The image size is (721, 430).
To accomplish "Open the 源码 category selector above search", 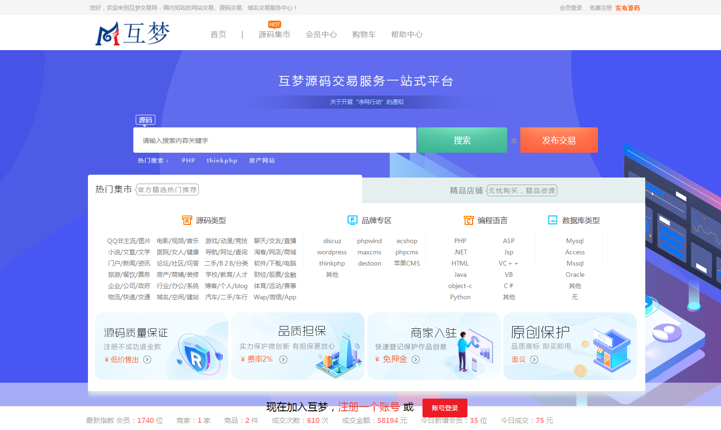I will tap(145, 119).
